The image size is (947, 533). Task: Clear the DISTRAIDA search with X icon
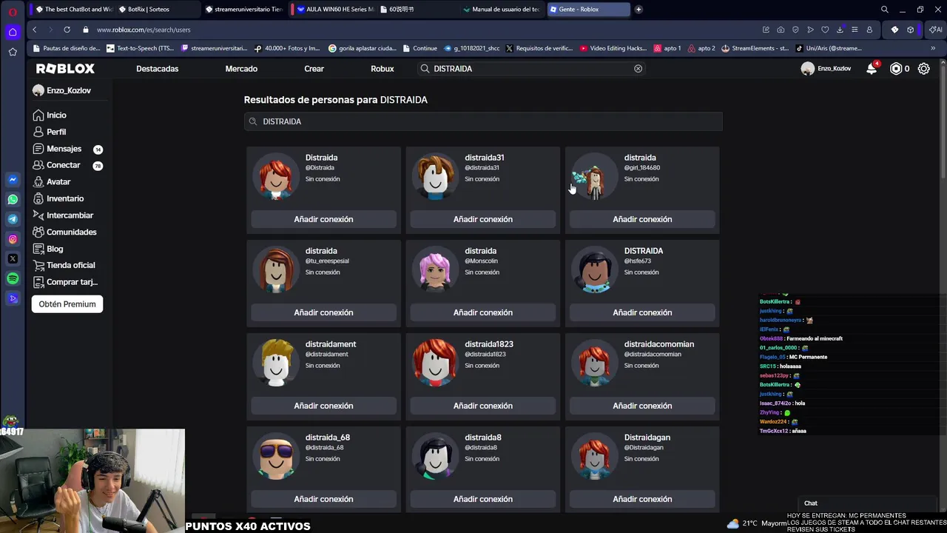[638, 69]
